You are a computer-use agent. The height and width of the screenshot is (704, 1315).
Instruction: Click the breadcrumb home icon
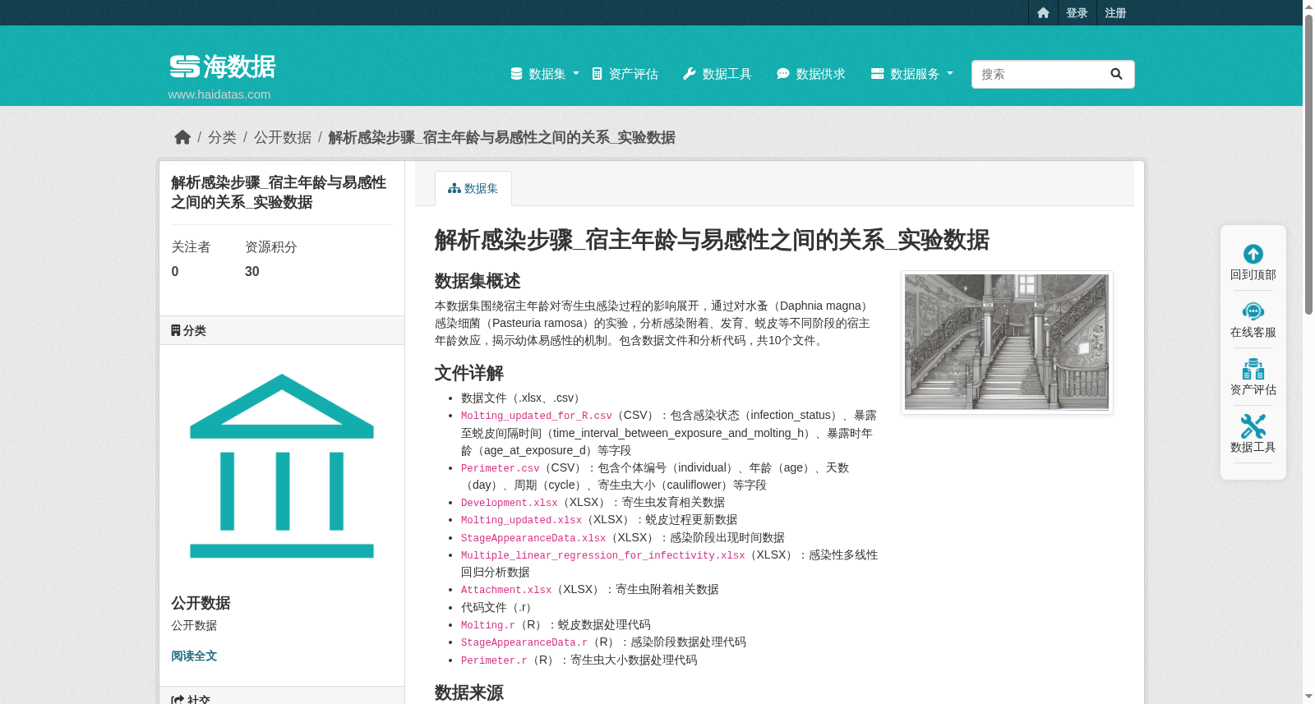coord(182,137)
